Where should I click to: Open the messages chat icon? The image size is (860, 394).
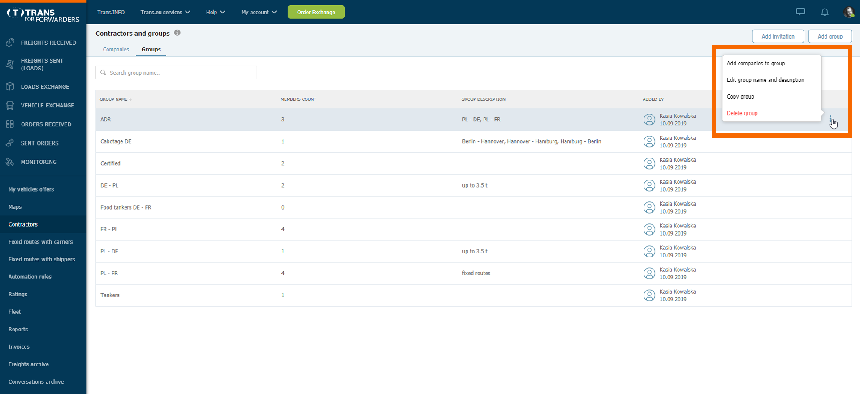click(800, 12)
